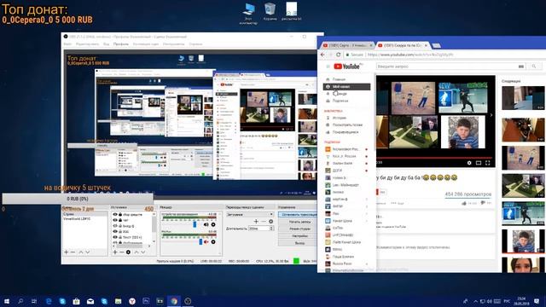Select 'Мой канал' in YouTube sidebar
Screen dimensions: 546x307
(x=347, y=87)
